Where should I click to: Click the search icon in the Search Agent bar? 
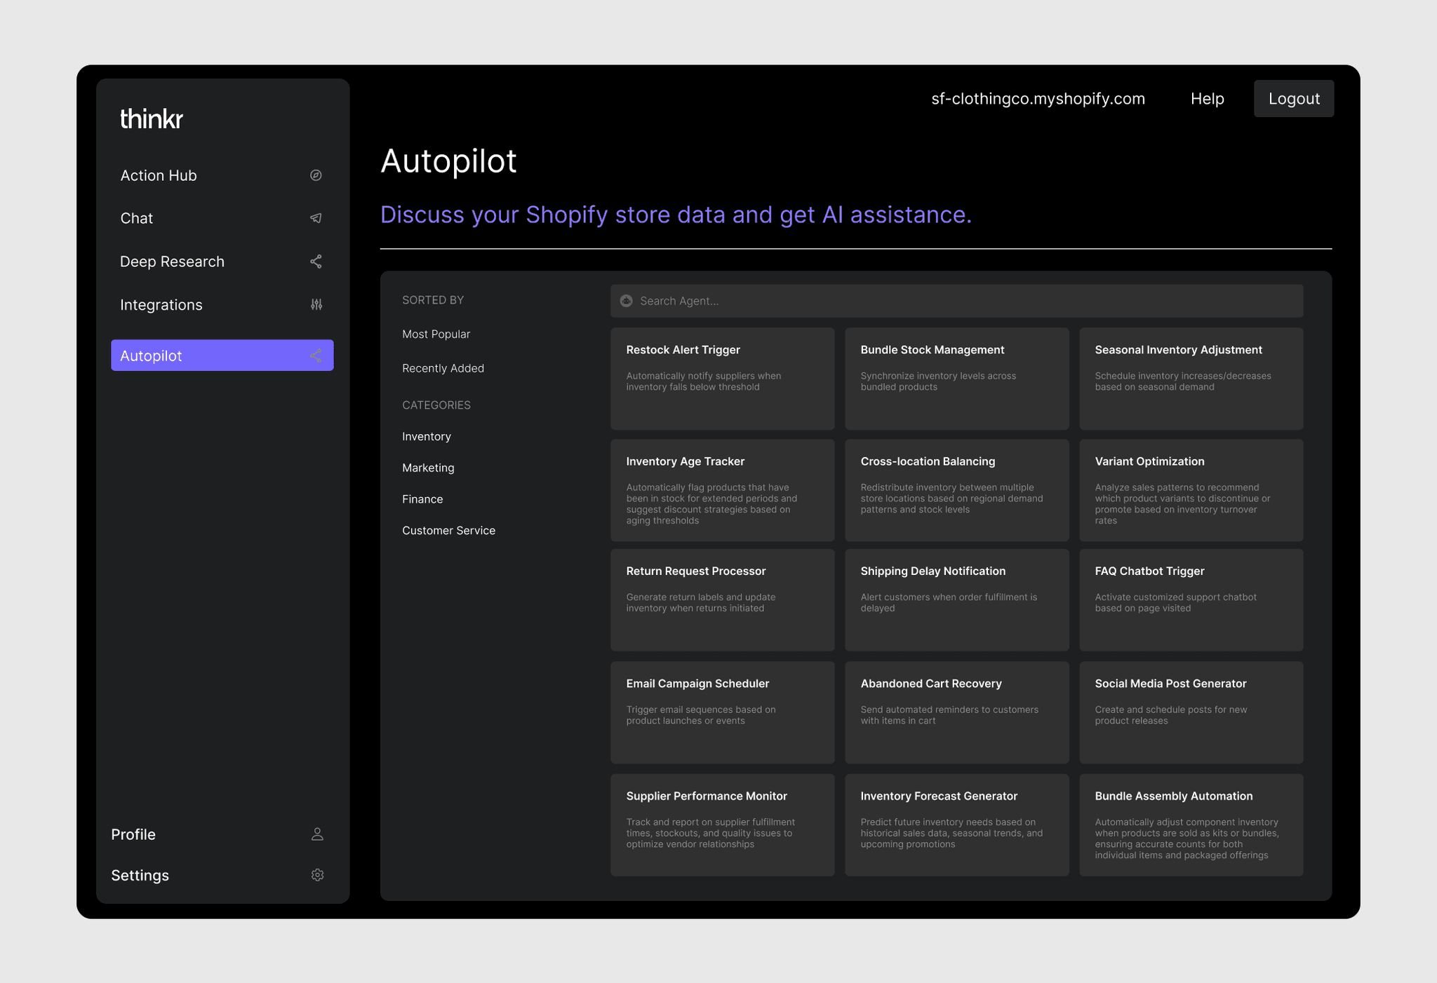coord(627,300)
